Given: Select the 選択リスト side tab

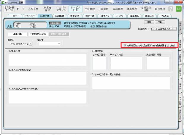Looking at the screenshot, I should pyautogui.click(x=180, y=28).
